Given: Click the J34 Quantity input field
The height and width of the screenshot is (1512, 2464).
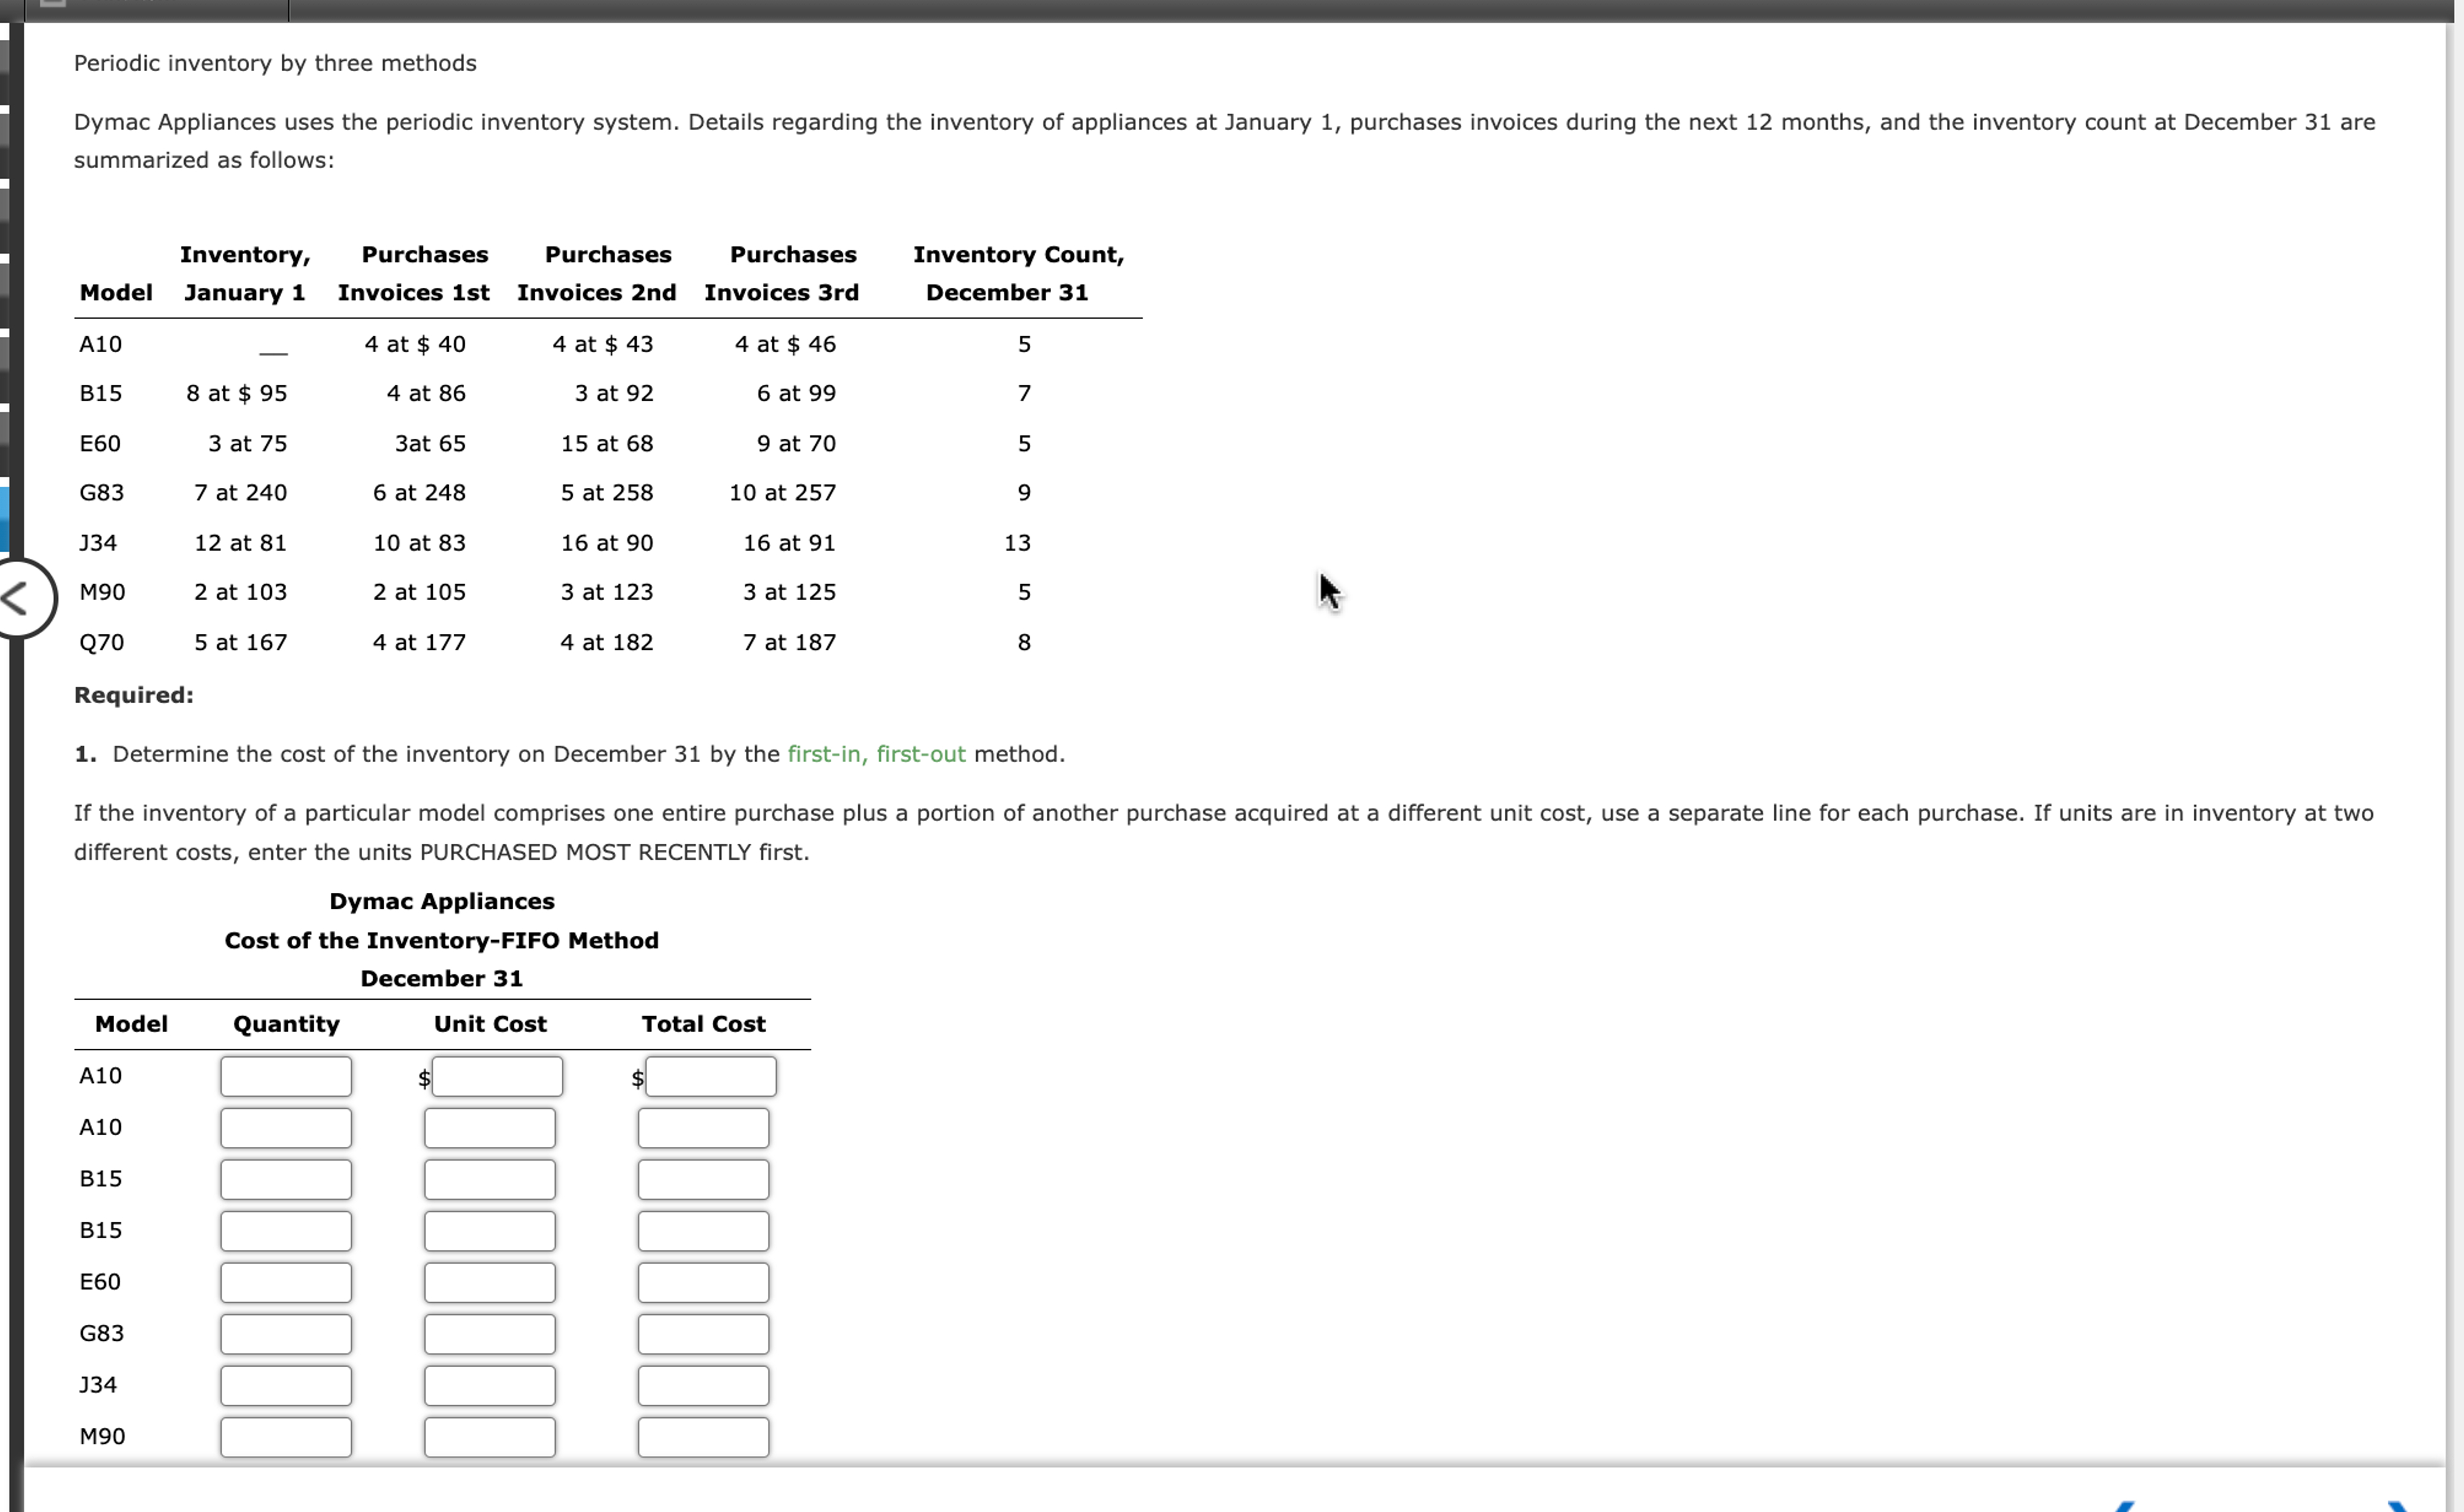Looking at the screenshot, I should [286, 1385].
